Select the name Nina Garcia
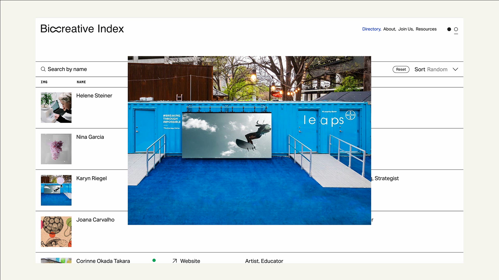Viewport: 499px width, 280px height. pos(90,137)
